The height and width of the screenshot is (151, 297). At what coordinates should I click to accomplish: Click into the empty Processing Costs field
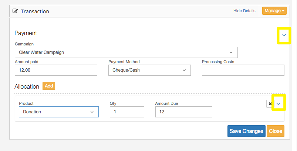tap(243, 70)
